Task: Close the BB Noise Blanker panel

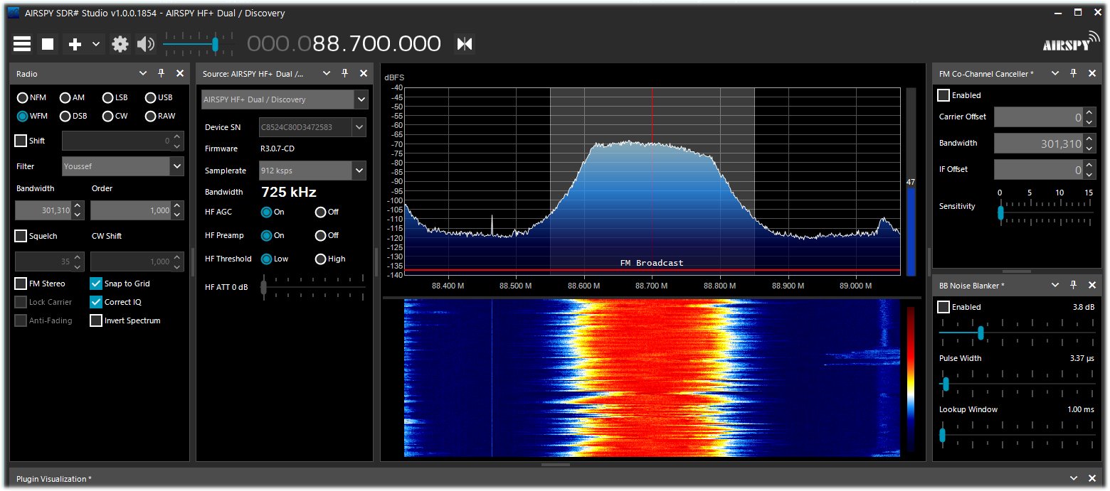Action: tap(1093, 285)
